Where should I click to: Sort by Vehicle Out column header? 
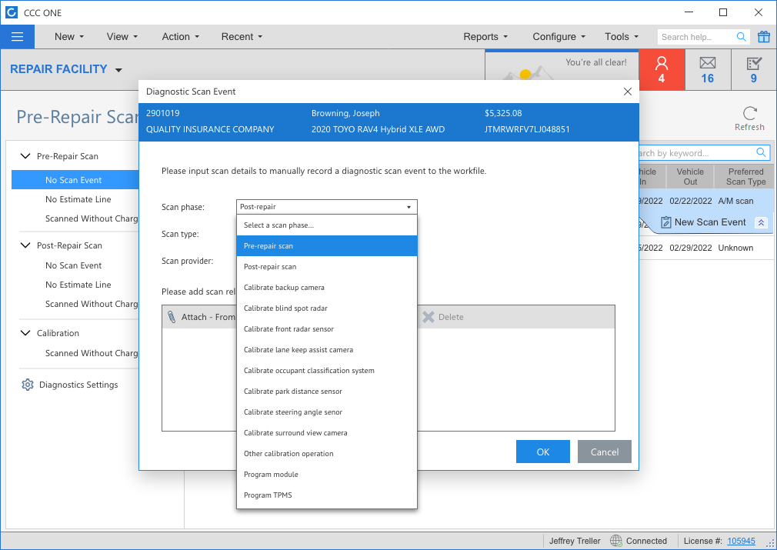[690, 176]
